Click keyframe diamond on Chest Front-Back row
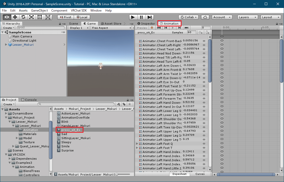The height and width of the screenshot is (182, 284). click(222, 40)
